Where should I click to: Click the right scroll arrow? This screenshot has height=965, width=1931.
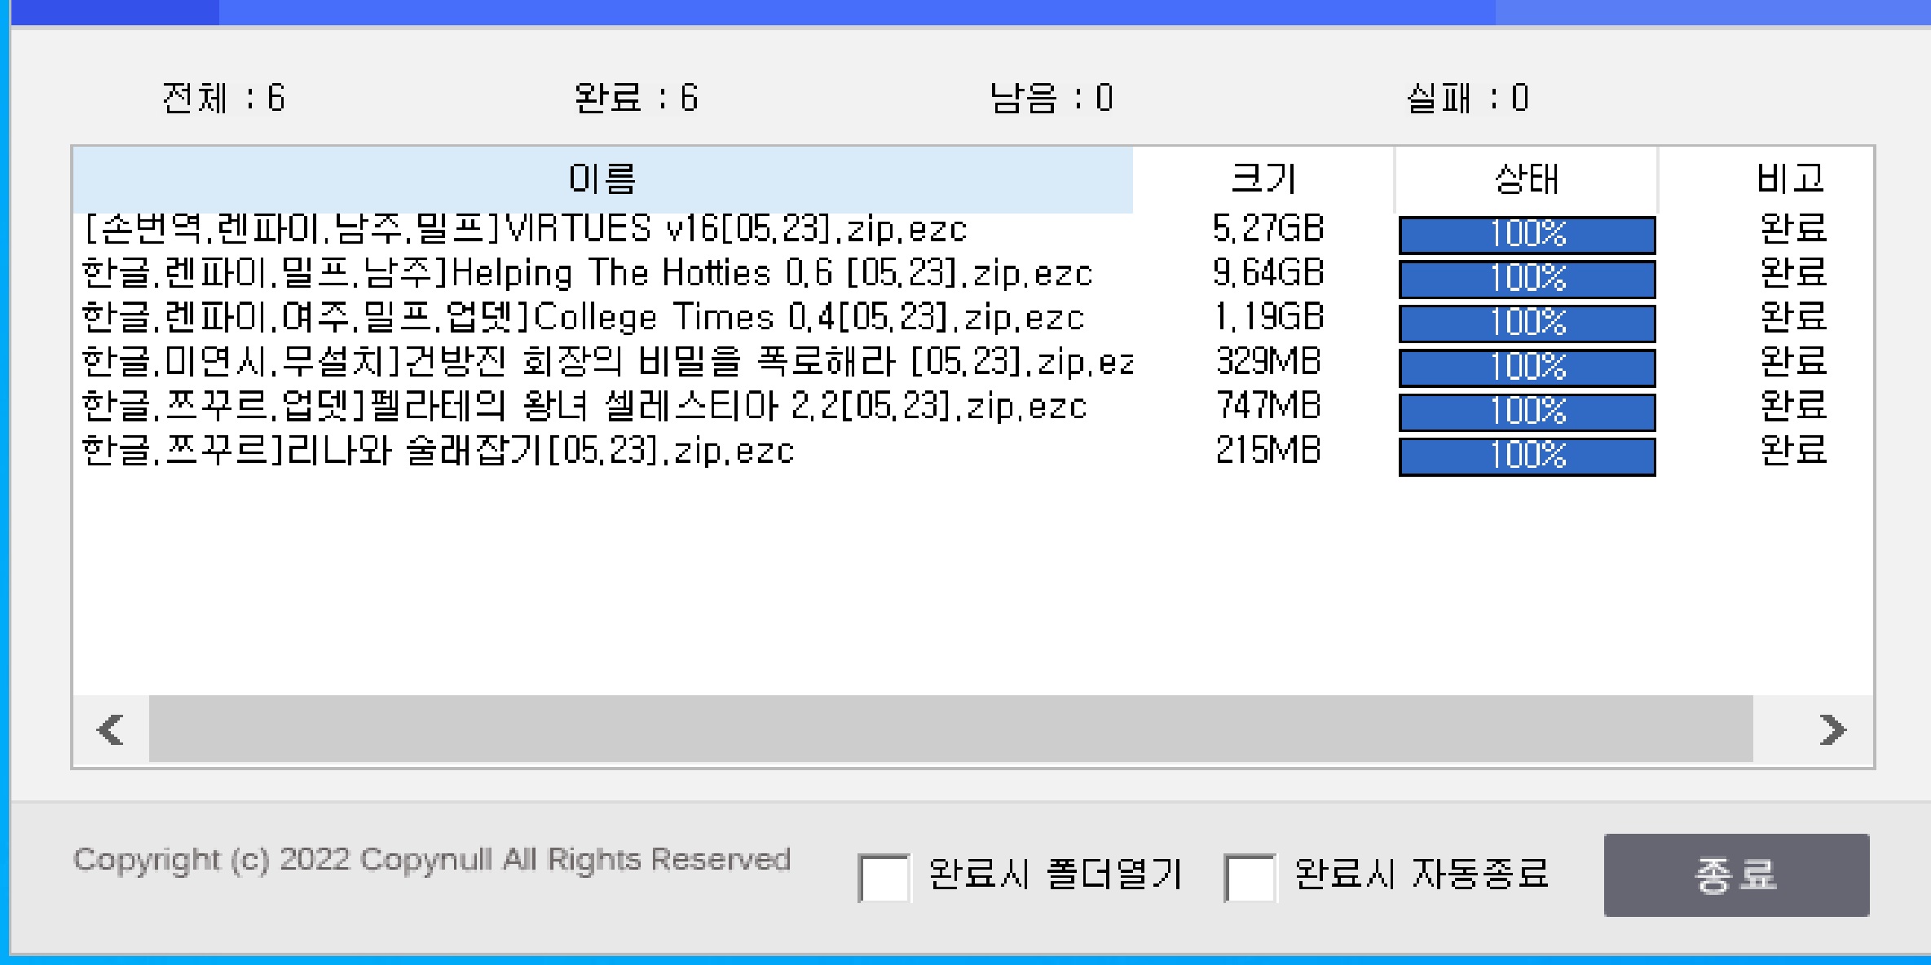pos(1832,729)
